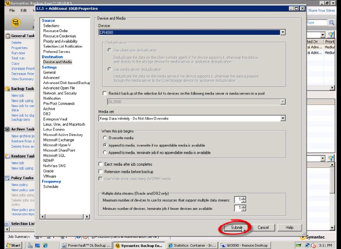Image resolution: width=341 pixels, height=249 pixels.
Task: Open the Device dropdown showing DR4000
Action: point(283,32)
